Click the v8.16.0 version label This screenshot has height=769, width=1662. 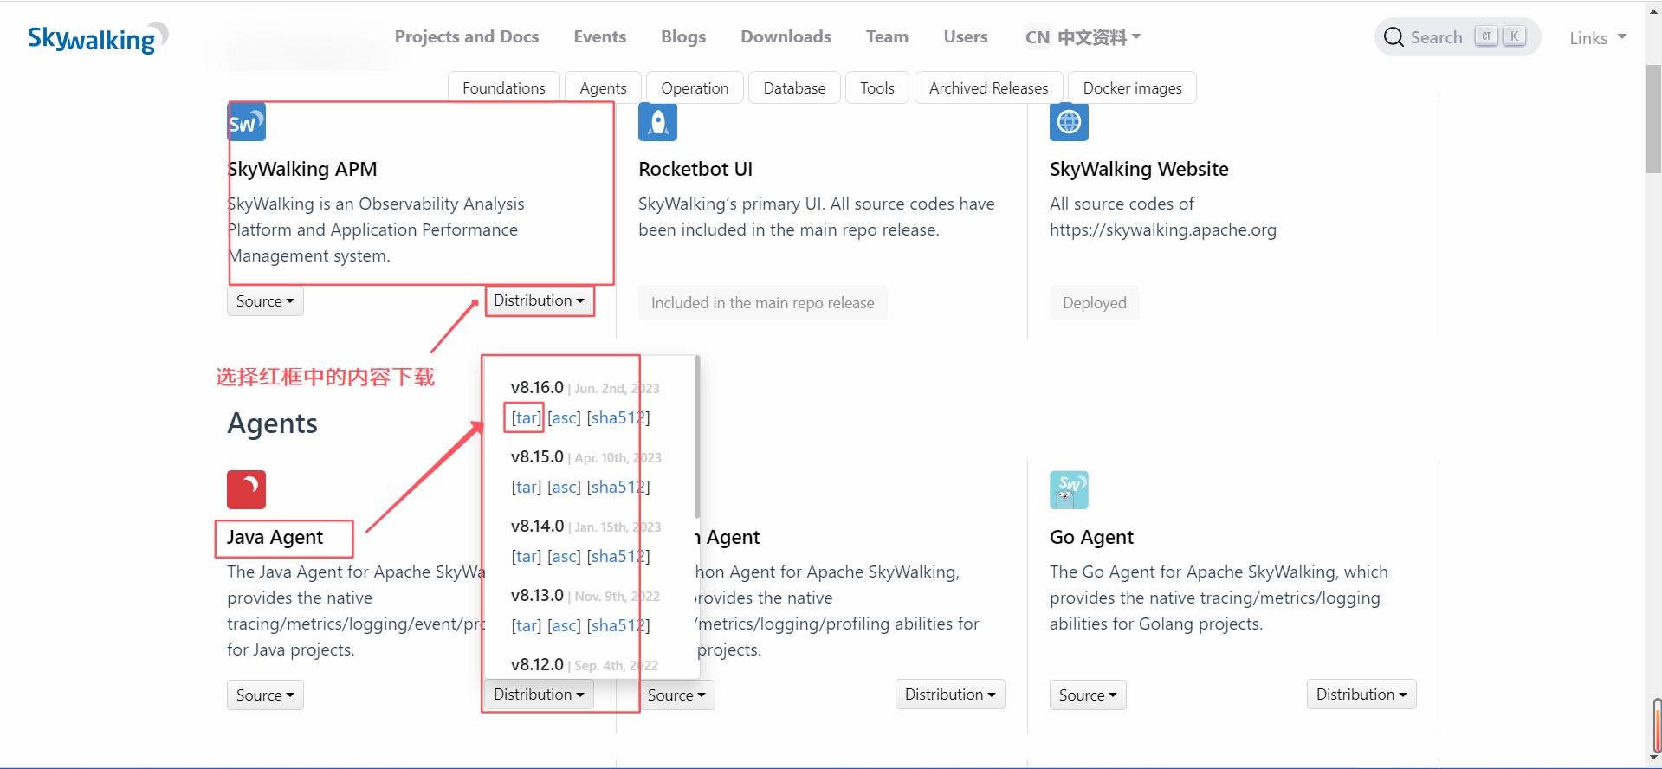537,387
